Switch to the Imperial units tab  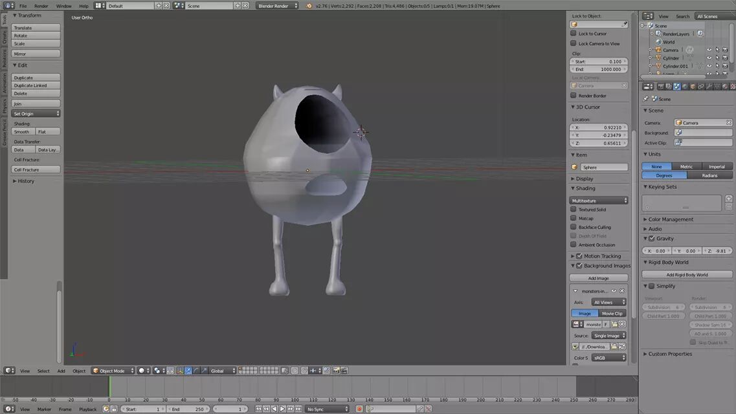pyautogui.click(x=717, y=166)
